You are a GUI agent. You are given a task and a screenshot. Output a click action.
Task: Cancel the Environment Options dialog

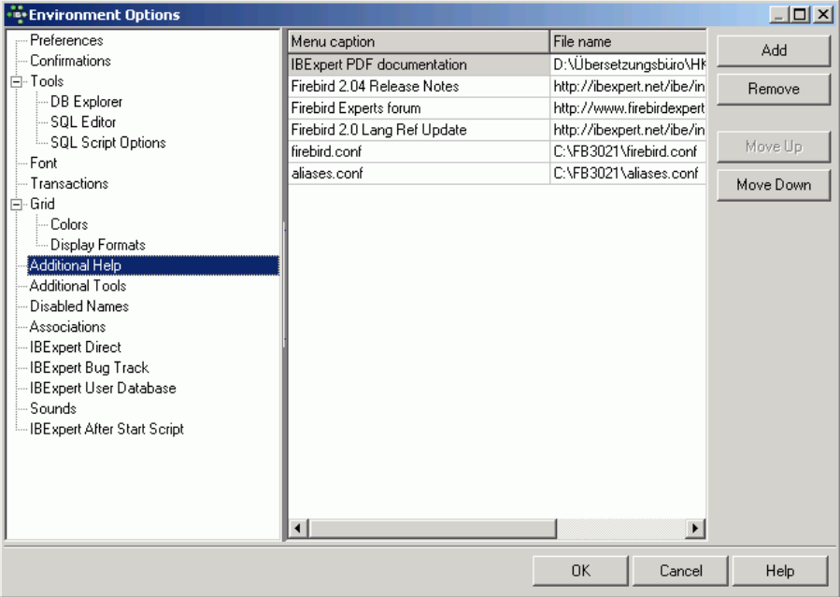[x=680, y=571]
